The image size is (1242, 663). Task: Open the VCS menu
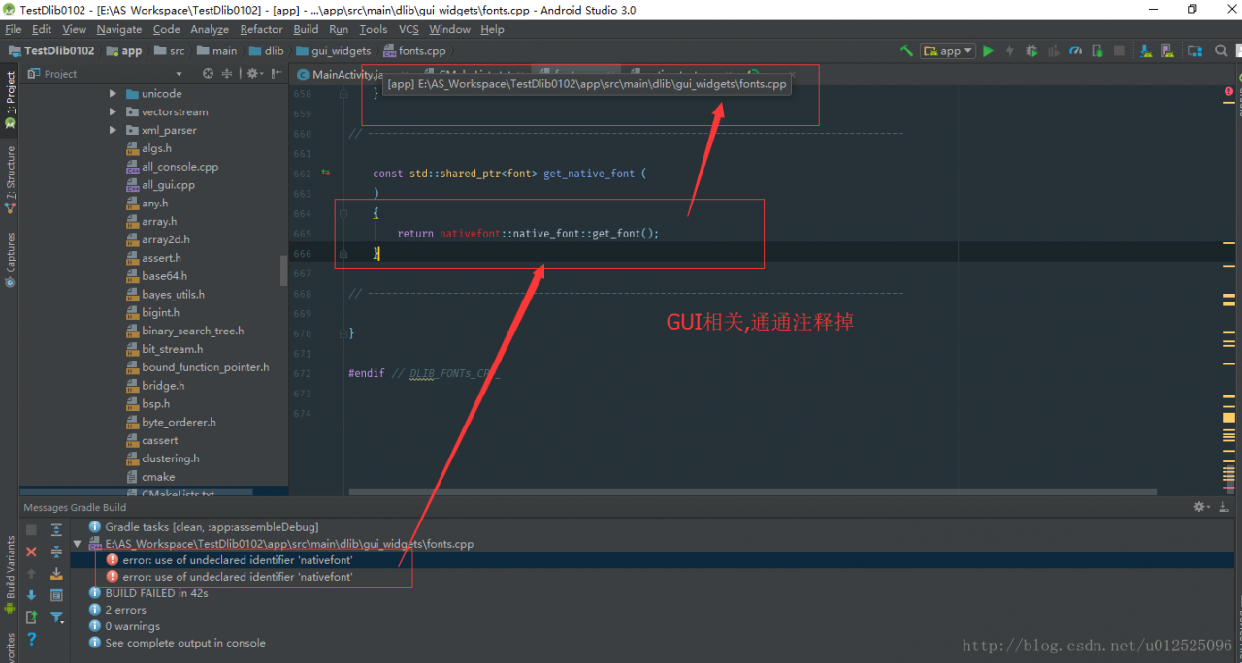coord(409,29)
